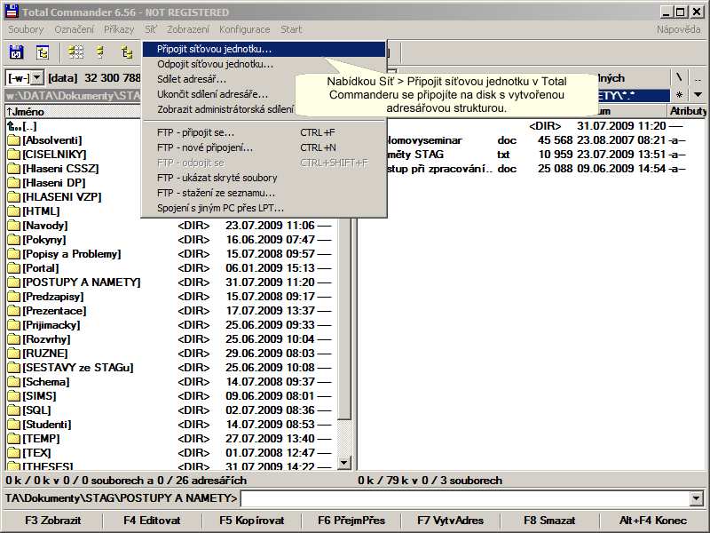The width and height of the screenshot is (710, 533).
Task: Click the F5 Kopírovat button
Action: tap(252, 521)
